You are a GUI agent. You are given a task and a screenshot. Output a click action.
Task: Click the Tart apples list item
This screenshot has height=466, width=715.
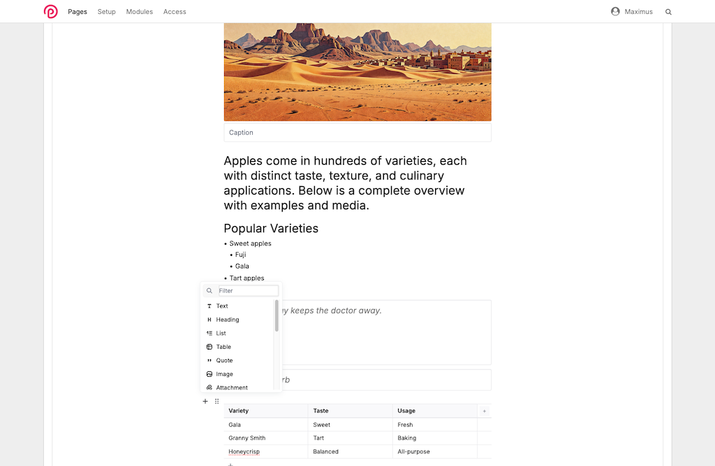click(246, 278)
